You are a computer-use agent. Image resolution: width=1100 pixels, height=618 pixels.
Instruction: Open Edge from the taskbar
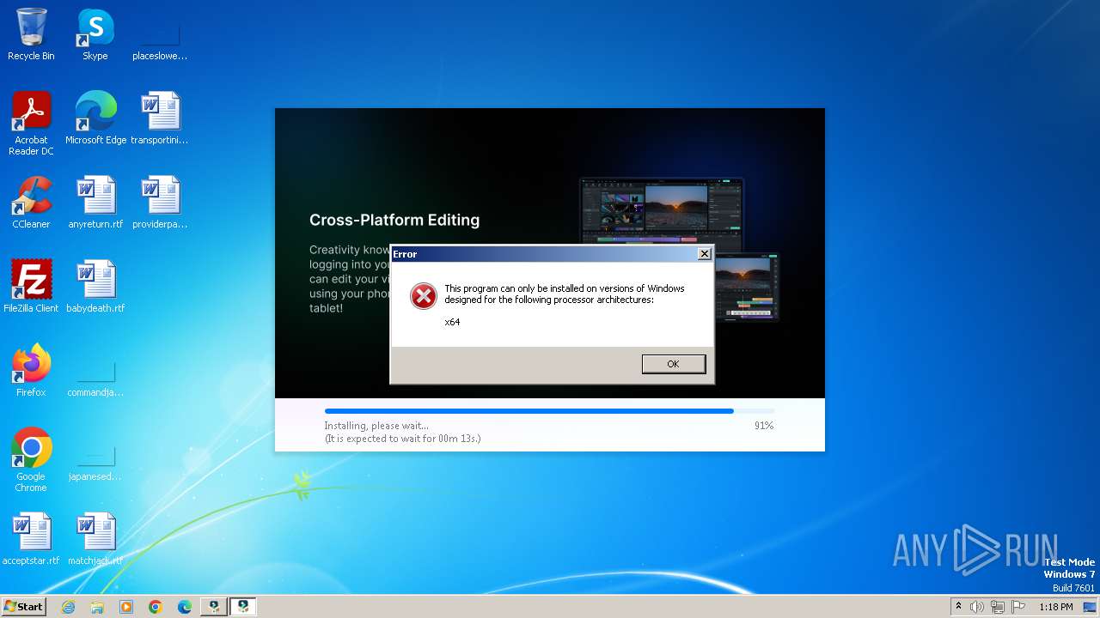click(x=185, y=606)
